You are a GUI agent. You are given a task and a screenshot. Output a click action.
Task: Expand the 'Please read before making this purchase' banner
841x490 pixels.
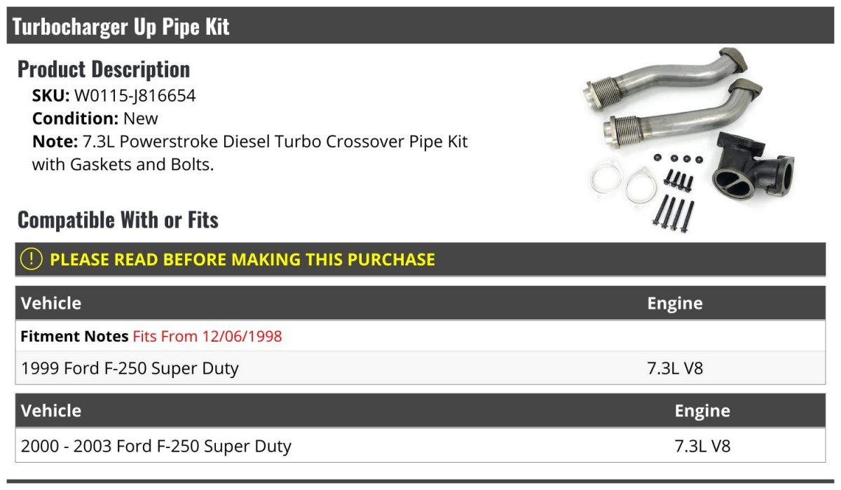(242, 260)
